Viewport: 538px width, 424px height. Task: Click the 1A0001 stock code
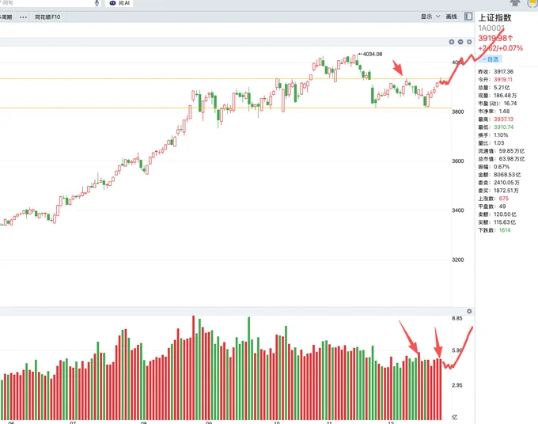click(491, 28)
